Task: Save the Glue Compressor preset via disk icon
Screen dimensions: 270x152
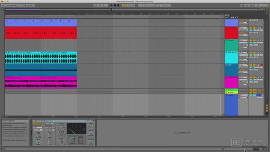Action: click(x=94, y=121)
